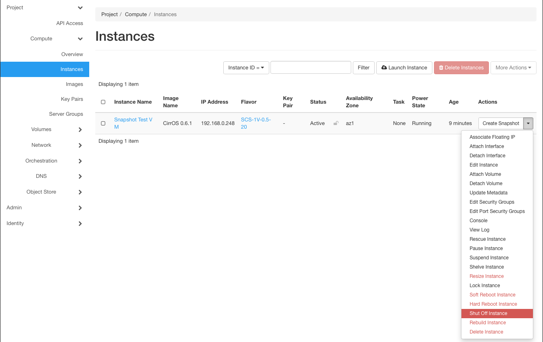Select Suspend Instance menu entry
This screenshot has height=342, width=543.
coord(497,258)
